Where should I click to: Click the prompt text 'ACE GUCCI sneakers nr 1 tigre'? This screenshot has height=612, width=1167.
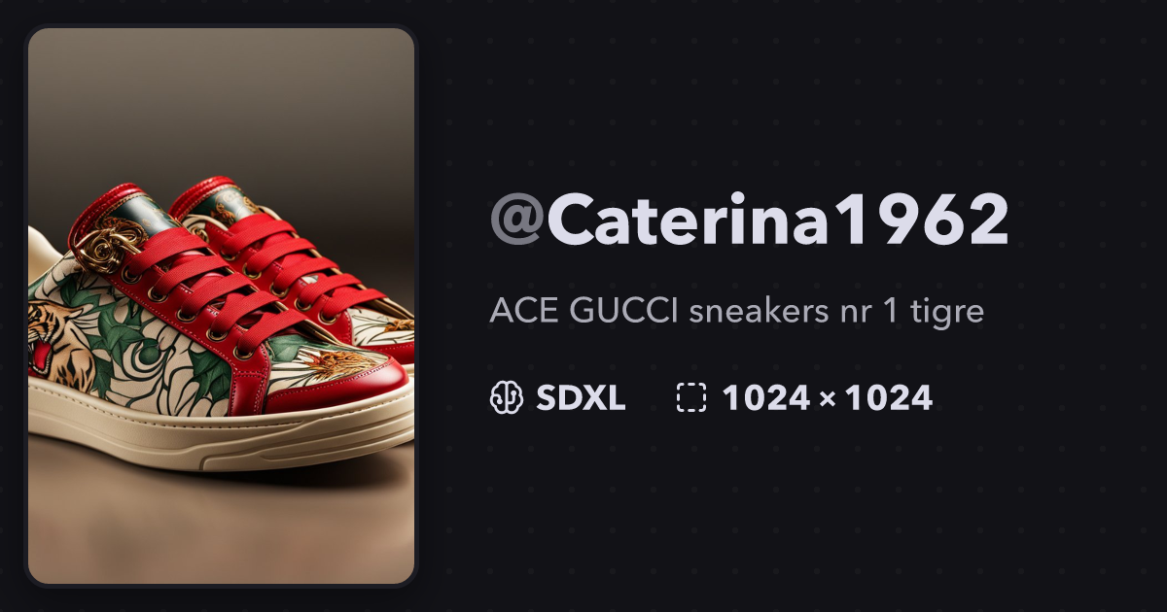point(737,312)
